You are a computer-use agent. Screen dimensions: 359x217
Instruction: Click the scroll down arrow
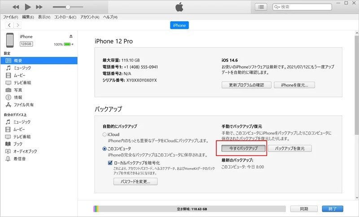pyautogui.click(x=357, y=198)
